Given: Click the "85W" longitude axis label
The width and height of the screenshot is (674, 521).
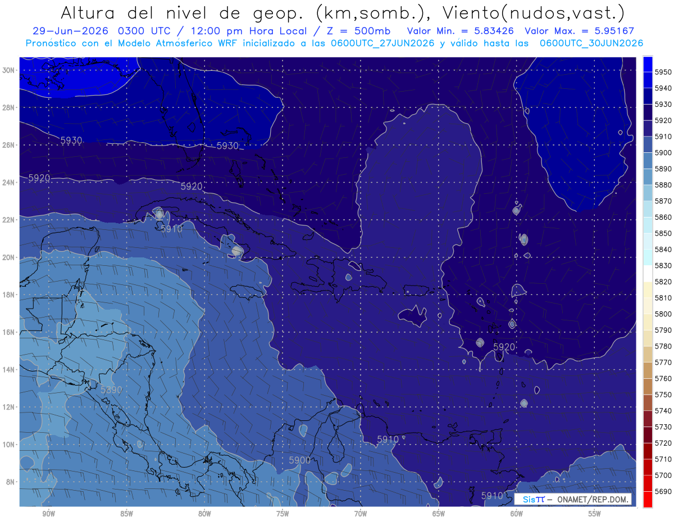Looking at the screenshot, I should click(x=126, y=513).
